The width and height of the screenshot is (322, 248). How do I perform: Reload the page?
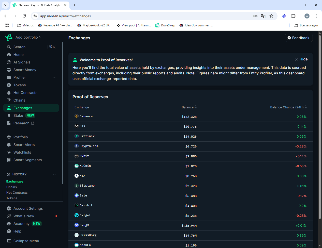click(x=24, y=16)
